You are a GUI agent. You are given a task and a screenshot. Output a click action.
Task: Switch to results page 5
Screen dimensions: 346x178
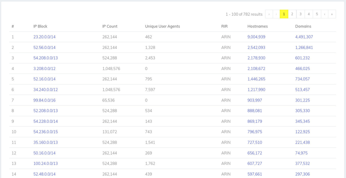pos(317,14)
